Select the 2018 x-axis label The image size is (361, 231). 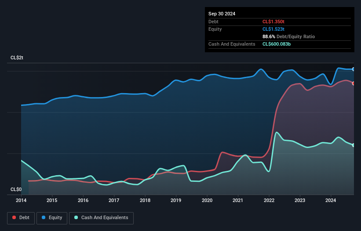tap(145, 201)
